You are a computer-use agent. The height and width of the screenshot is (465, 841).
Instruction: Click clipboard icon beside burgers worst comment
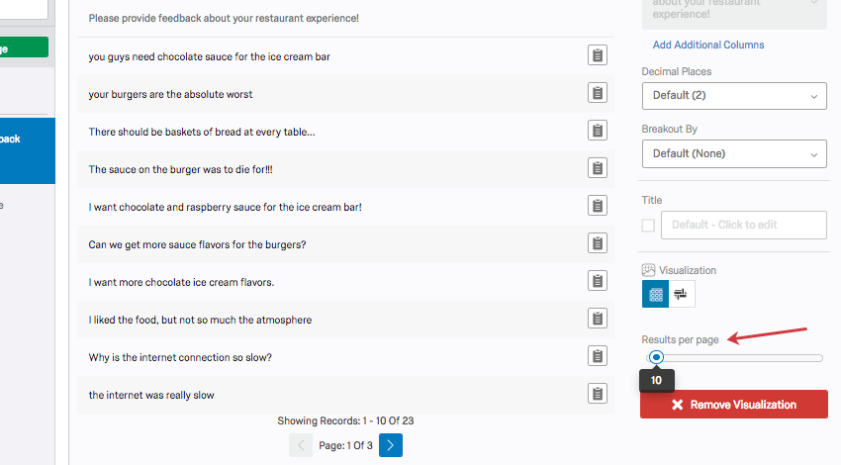(x=598, y=93)
